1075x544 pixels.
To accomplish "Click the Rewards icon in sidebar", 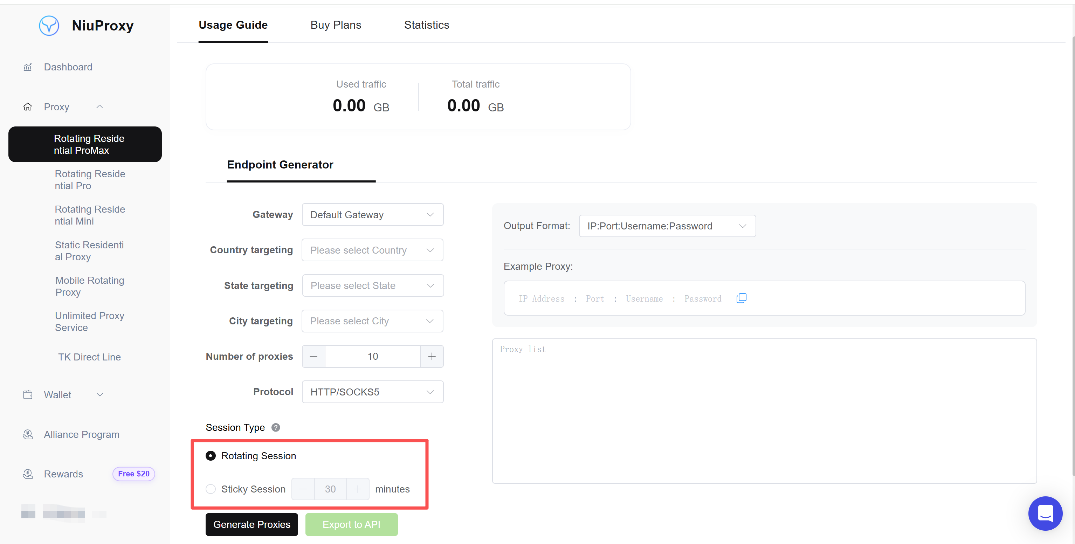I will click(28, 474).
